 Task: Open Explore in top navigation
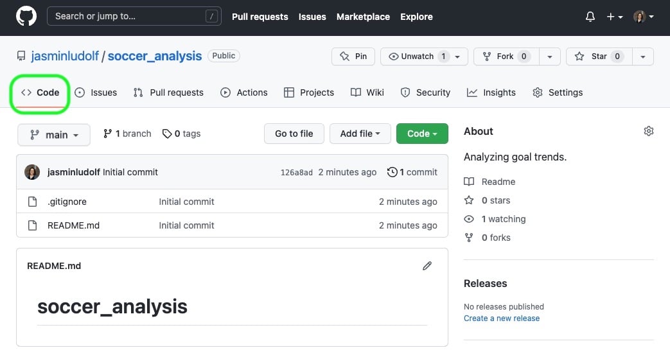pos(416,17)
